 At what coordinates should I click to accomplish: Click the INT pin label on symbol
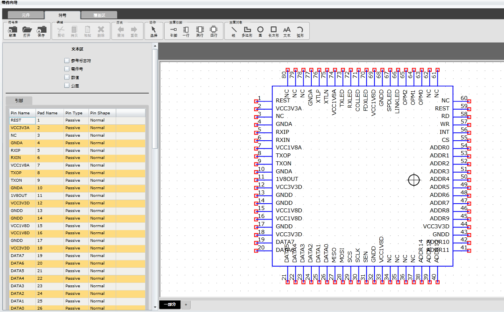click(x=444, y=132)
